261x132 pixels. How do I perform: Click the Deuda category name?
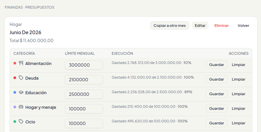[32, 78]
